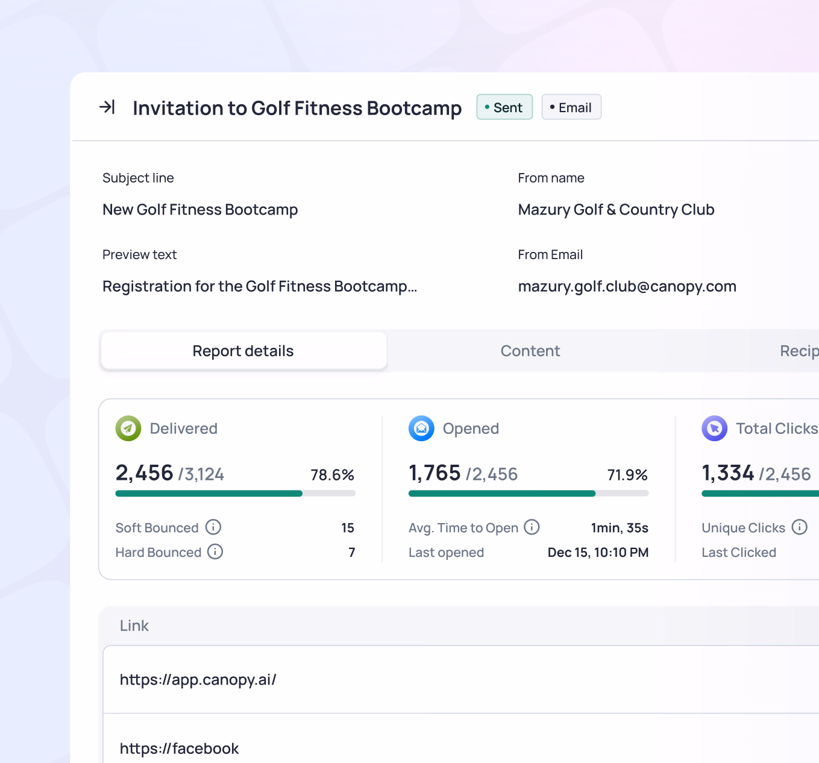Click the Total Clicks count 1,334

tap(728, 473)
